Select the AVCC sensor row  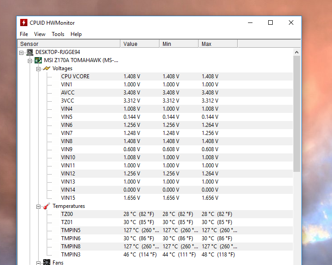177,93
